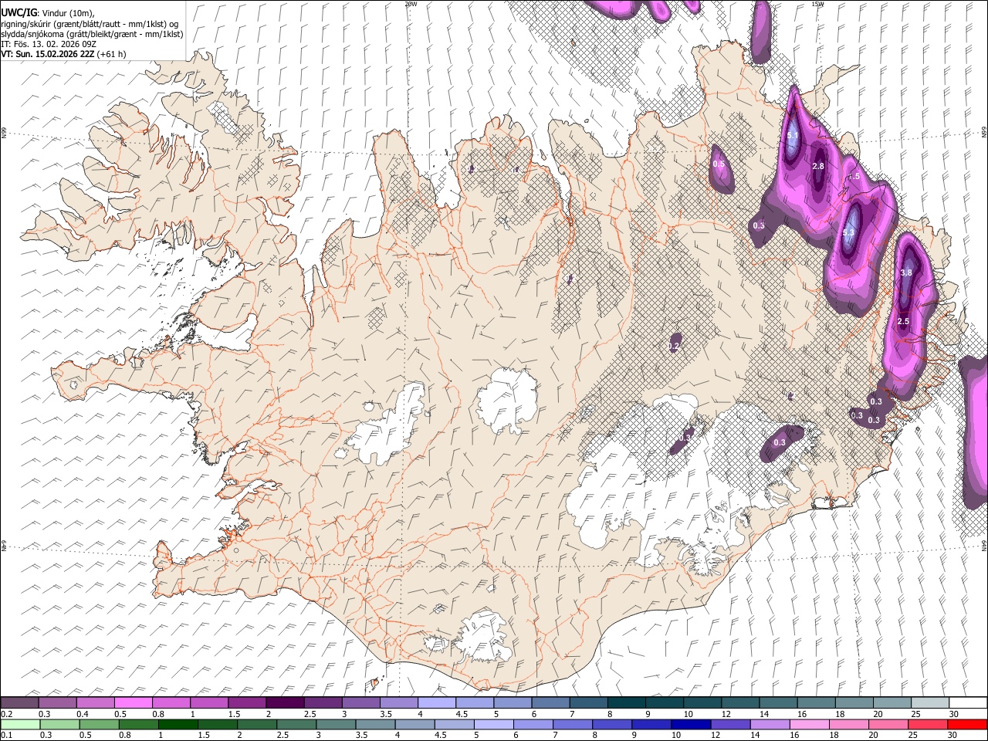988x741 pixels.
Task: Click the 2.8 snowfall value on the map
Action: (818, 166)
